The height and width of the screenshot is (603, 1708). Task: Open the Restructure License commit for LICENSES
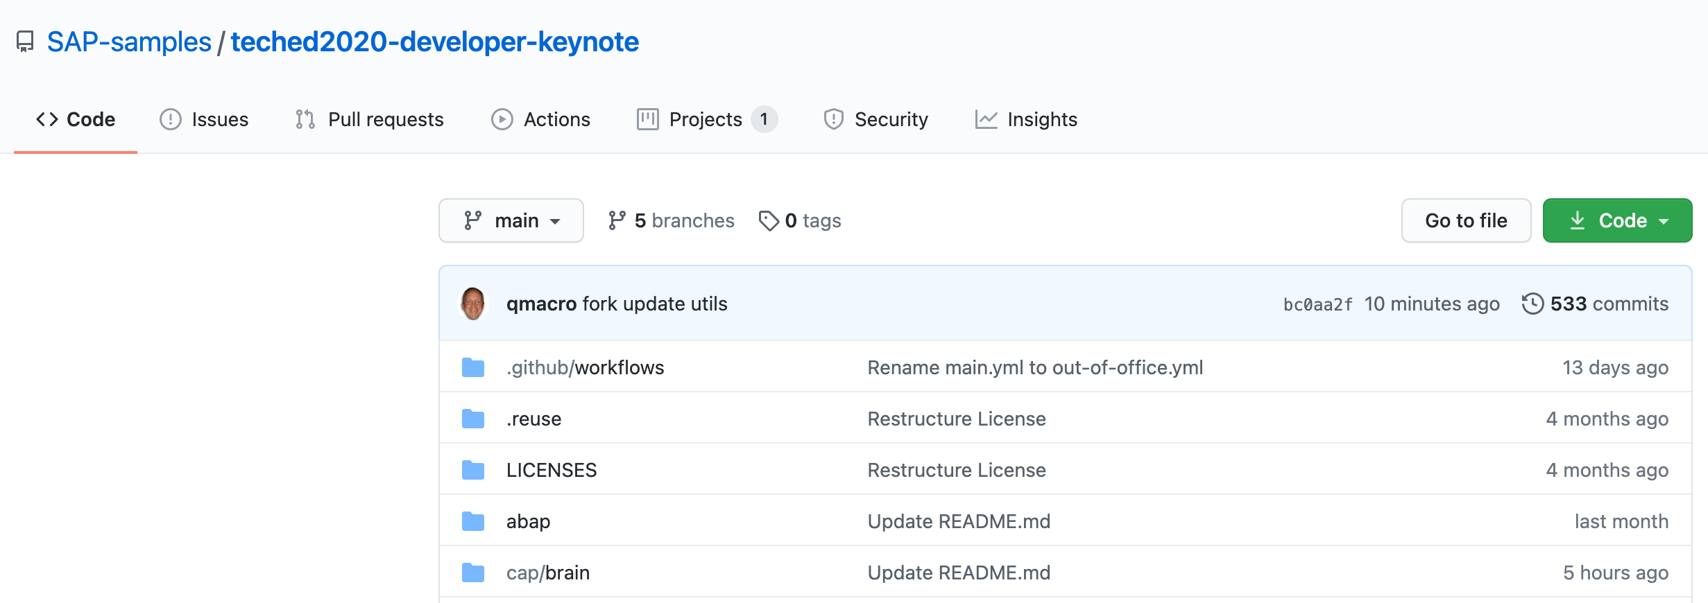coord(957,470)
